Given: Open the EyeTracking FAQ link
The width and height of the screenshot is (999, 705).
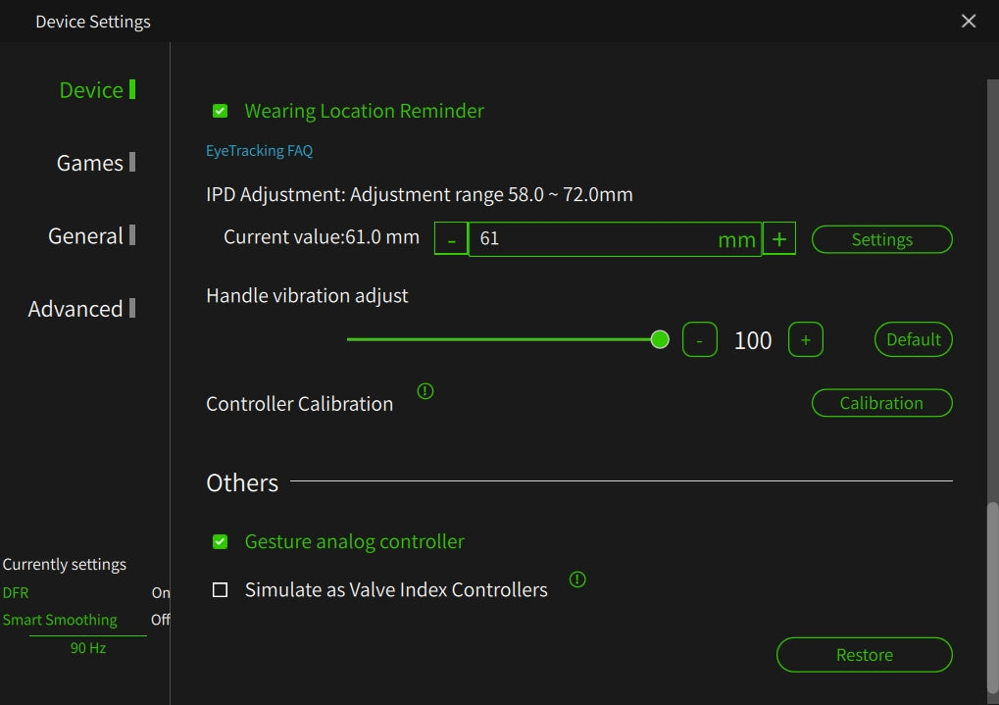Looking at the screenshot, I should 259,151.
